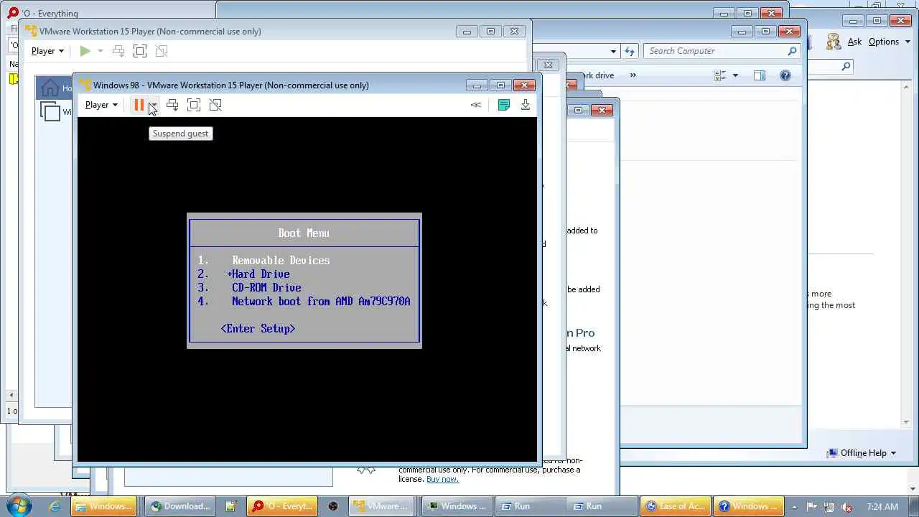Open the arrow next to the green Play icon

pos(100,51)
